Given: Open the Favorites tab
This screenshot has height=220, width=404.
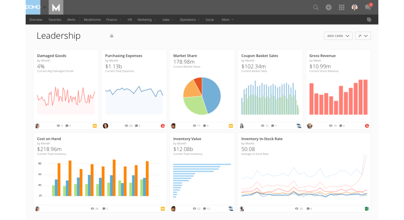Looking at the screenshot, I should click(x=55, y=20).
